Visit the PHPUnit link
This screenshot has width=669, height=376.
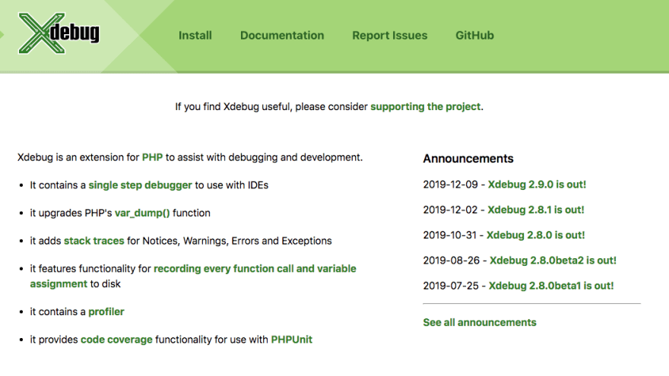click(x=292, y=340)
